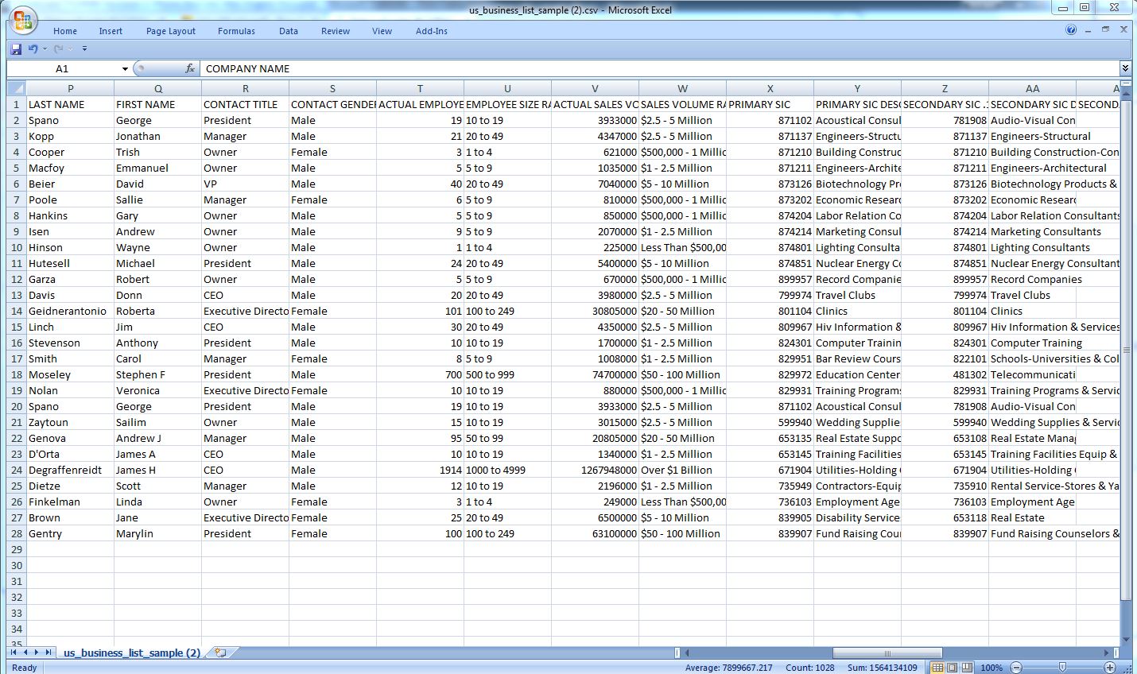Click the zoom slider handle
This screenshot has width=1137, height=674.
click(1062, 668)
